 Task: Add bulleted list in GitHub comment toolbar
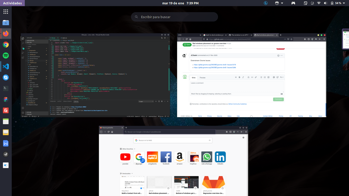coord(261,77)
